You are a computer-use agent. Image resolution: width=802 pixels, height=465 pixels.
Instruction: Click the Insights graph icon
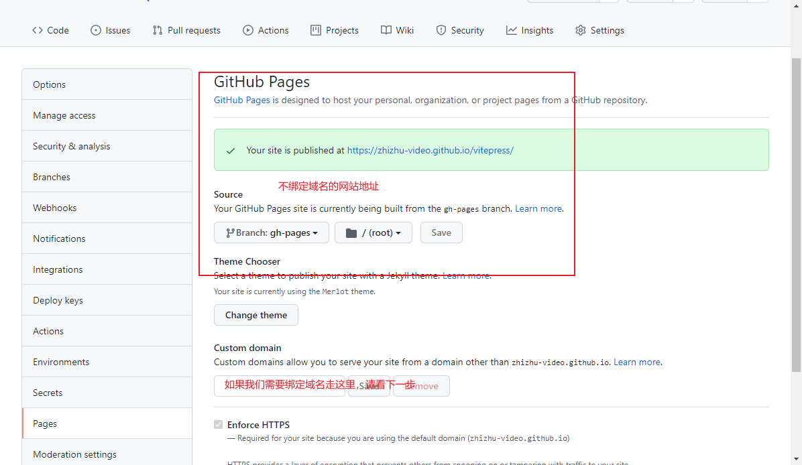coord(512,30)
